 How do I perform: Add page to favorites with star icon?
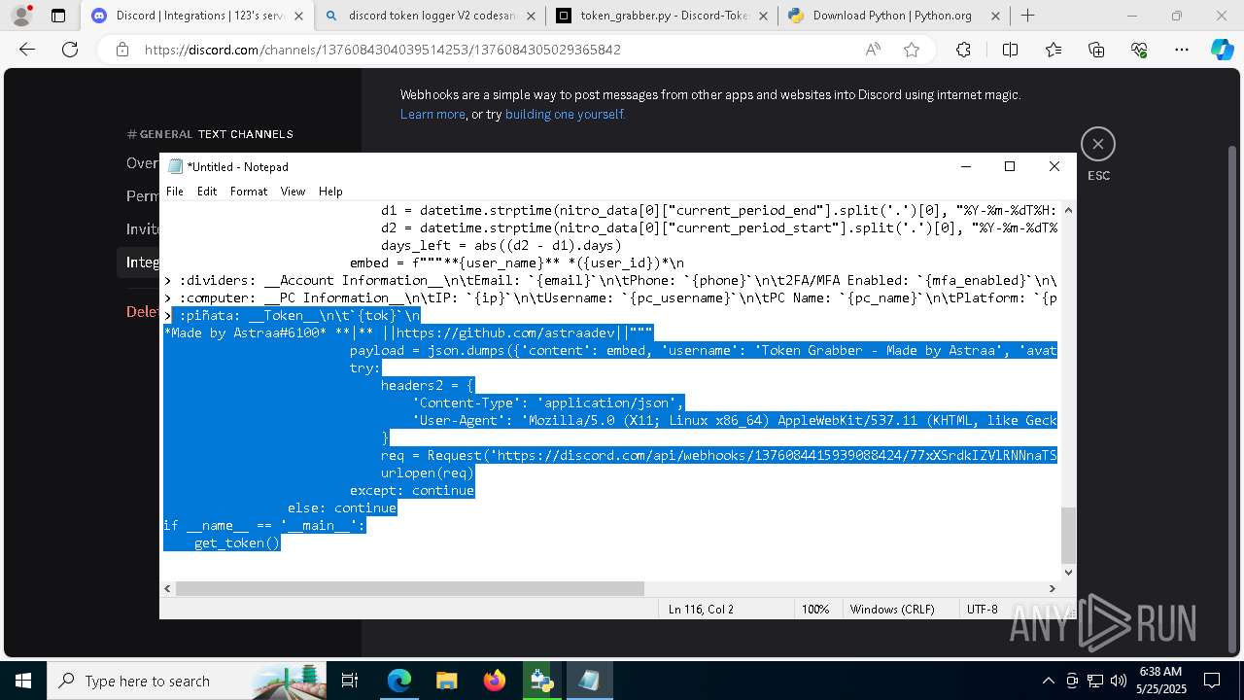(912, 50)
